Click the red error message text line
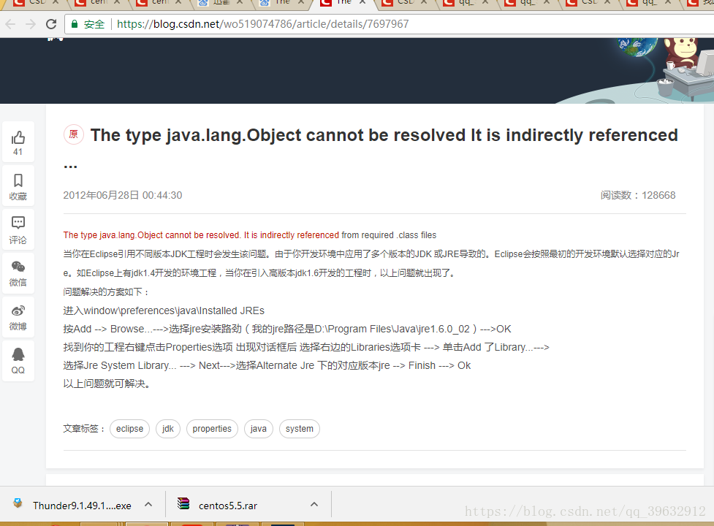 click(x=201, y=235)
